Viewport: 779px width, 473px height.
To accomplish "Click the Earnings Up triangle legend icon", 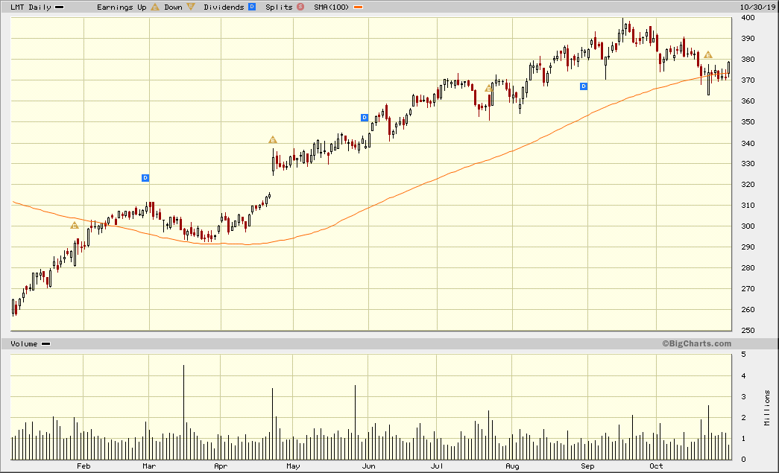I will pos(155,7).
